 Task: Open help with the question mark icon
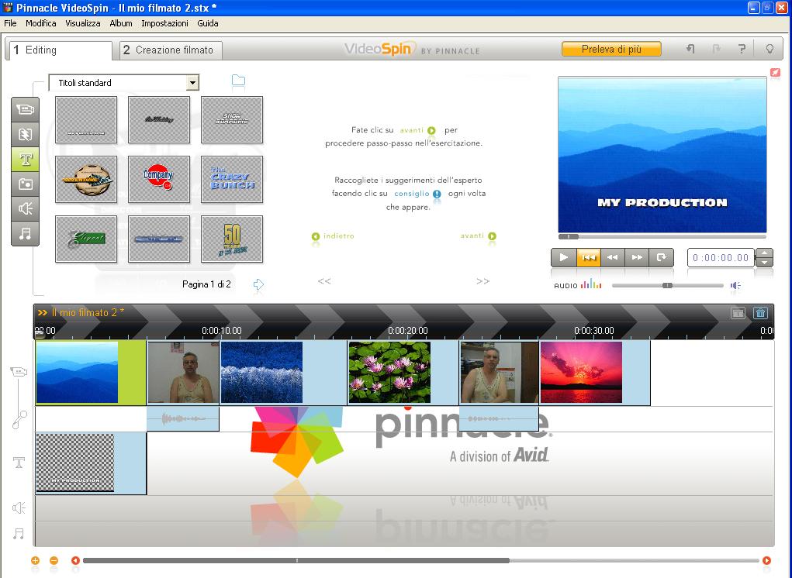(742, 48)
